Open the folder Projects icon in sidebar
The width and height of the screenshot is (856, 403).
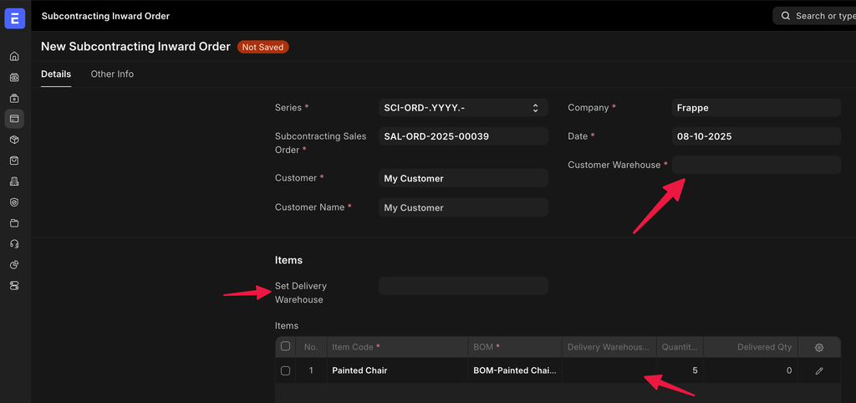[14, 223]
